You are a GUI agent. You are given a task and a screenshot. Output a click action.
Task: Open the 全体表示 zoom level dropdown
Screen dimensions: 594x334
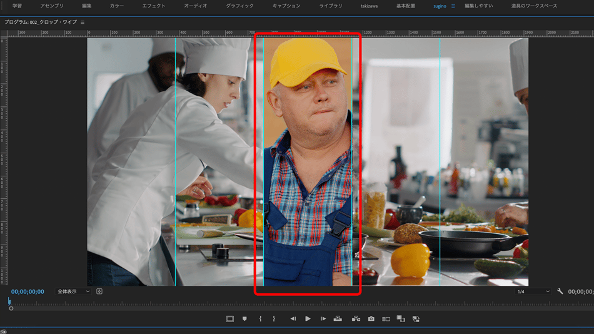(73, 291)
